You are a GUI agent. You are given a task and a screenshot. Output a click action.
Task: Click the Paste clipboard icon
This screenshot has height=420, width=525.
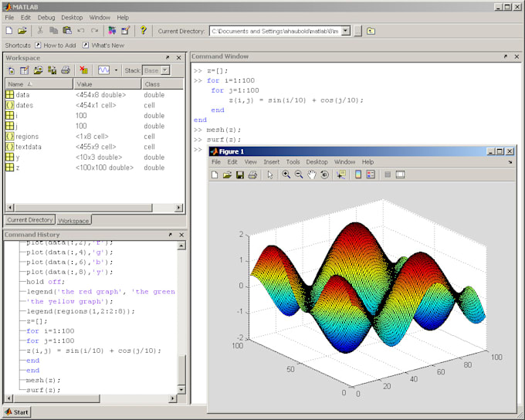tap(67, 31)
